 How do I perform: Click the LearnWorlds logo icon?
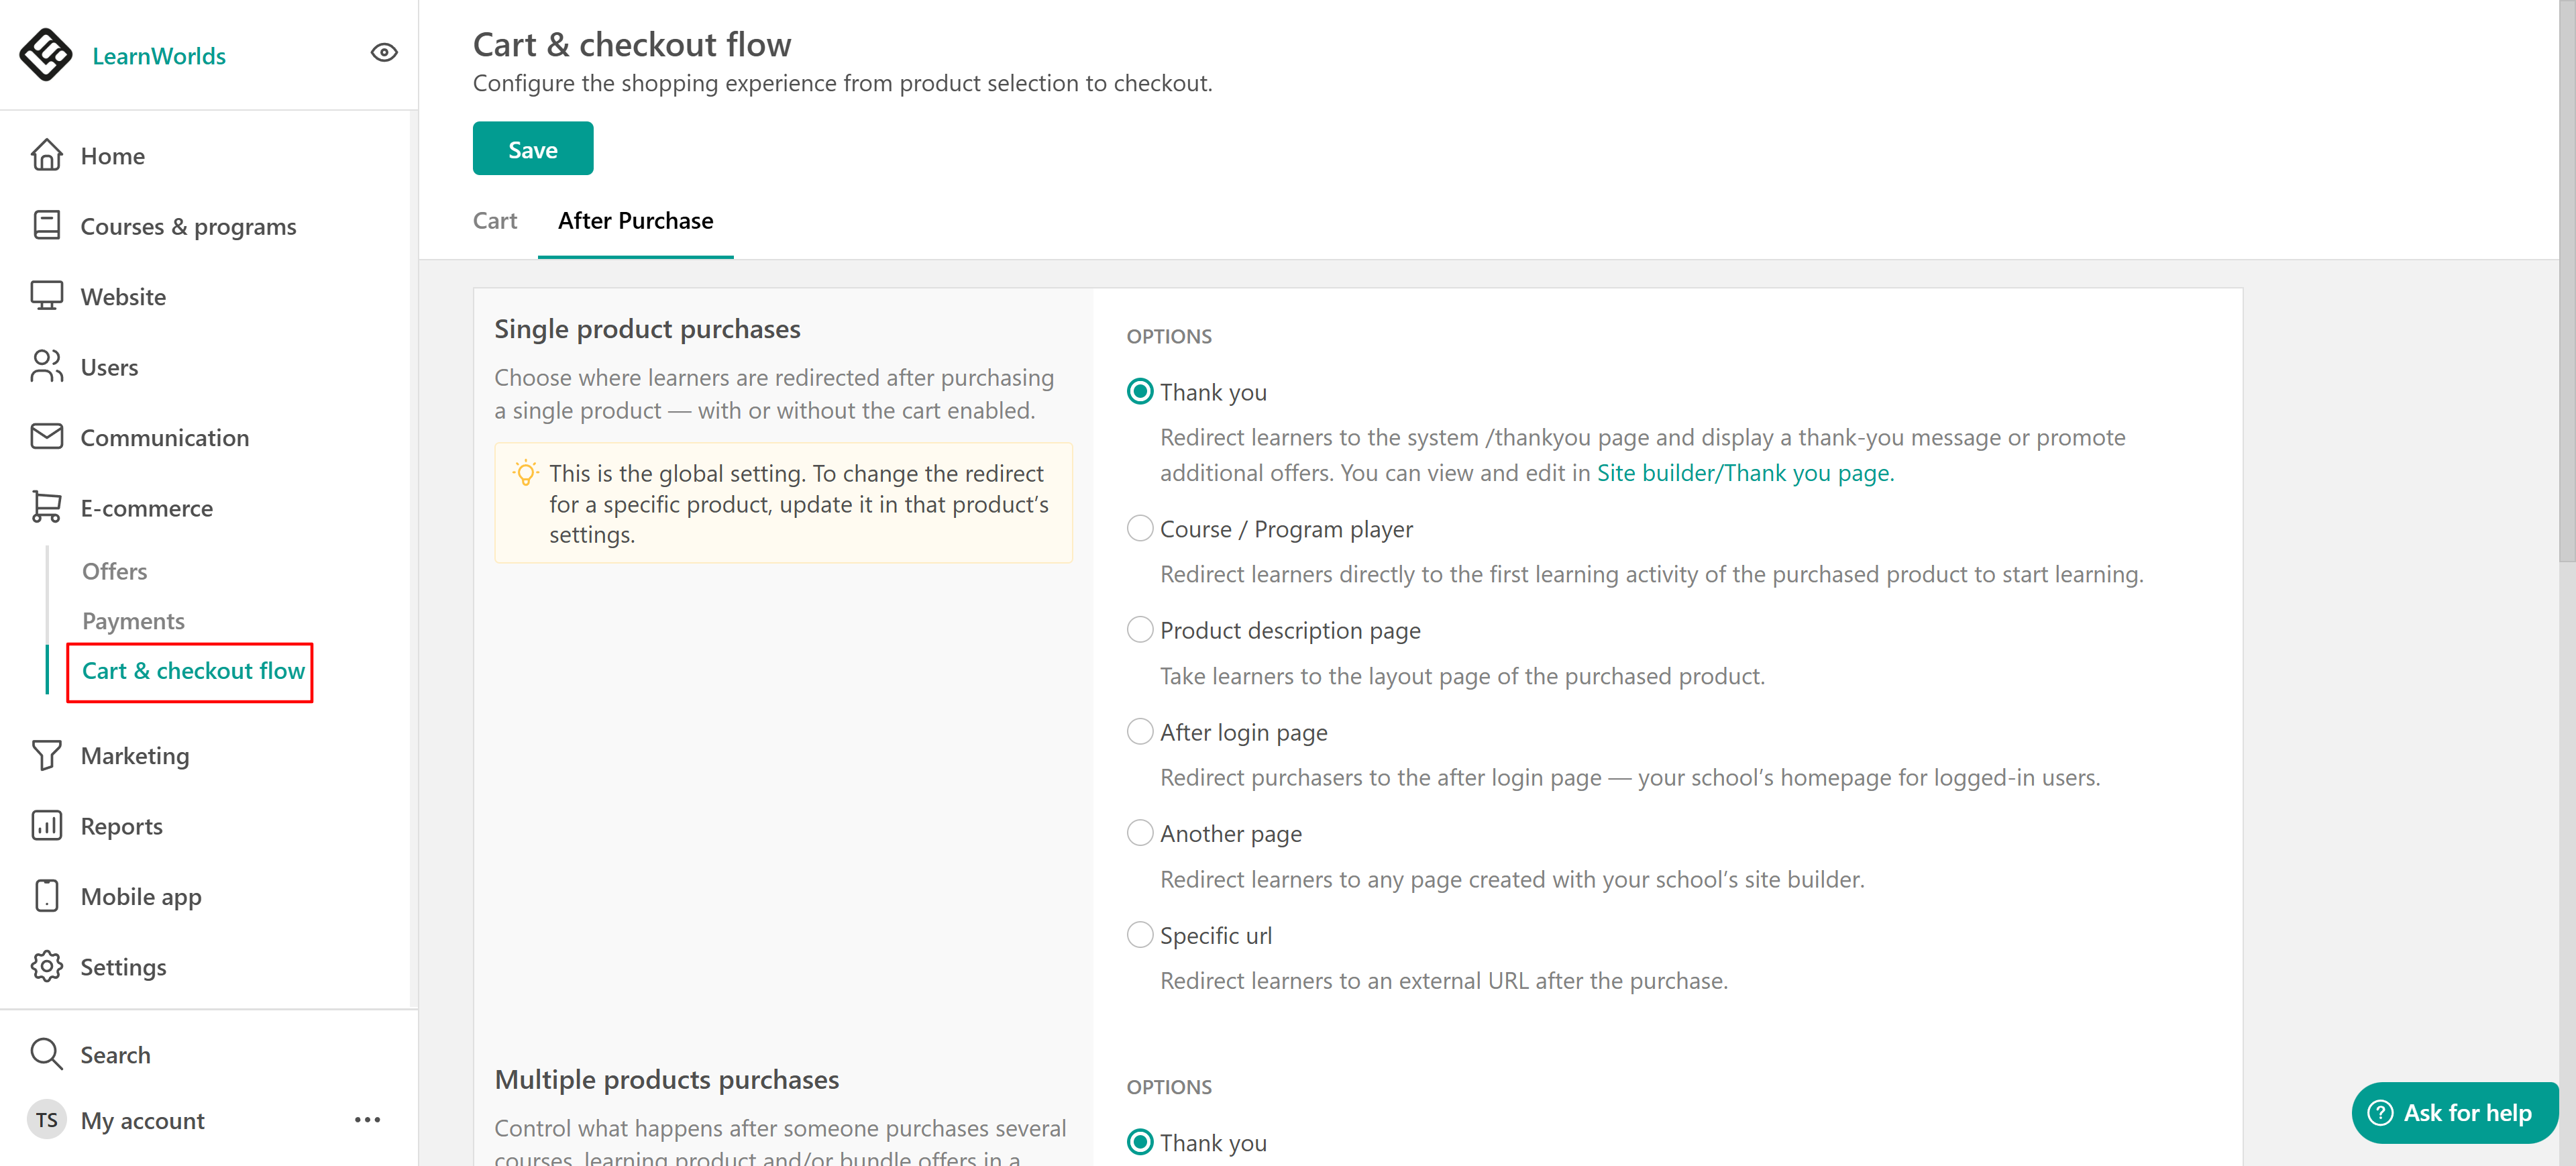[x=46, y=54]
